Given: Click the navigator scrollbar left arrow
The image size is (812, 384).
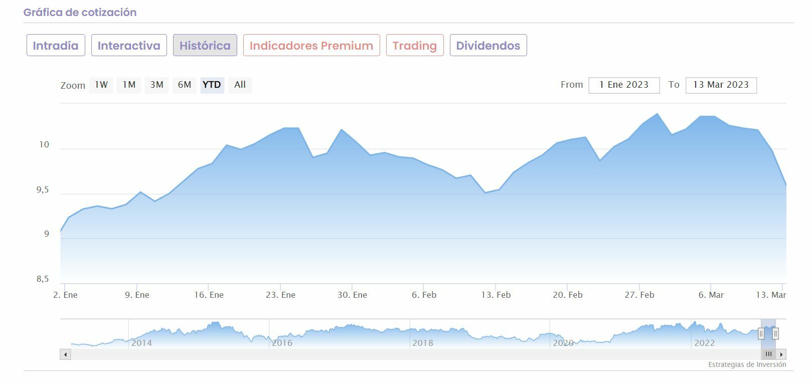Looking at the screenshot, I should click(x=65, y=354).
